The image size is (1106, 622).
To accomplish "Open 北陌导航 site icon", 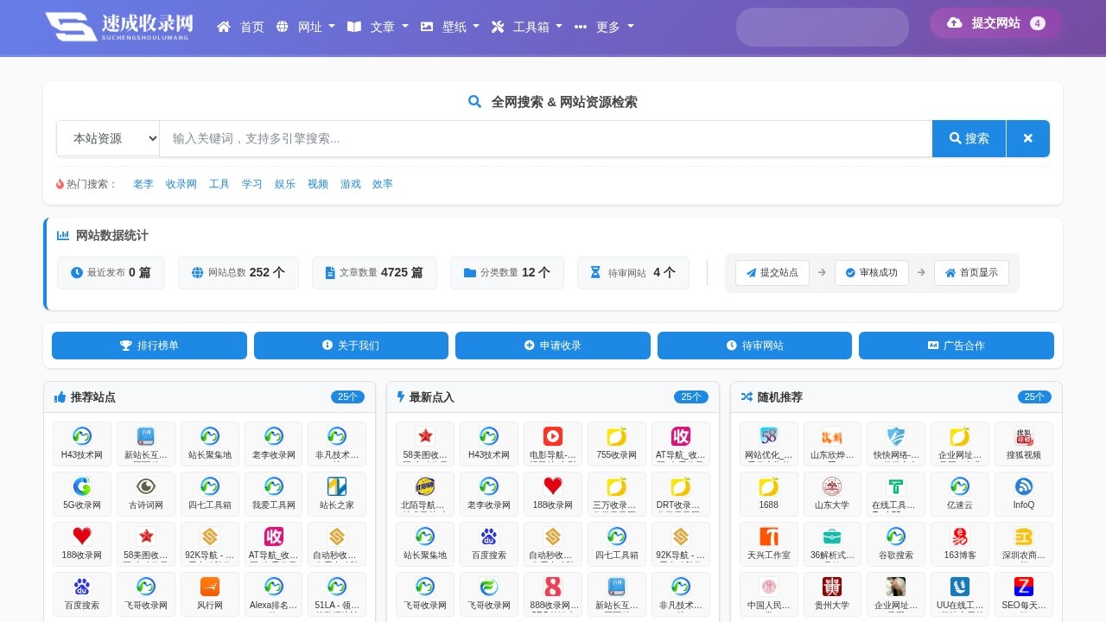I will click(x=425, y=494).
